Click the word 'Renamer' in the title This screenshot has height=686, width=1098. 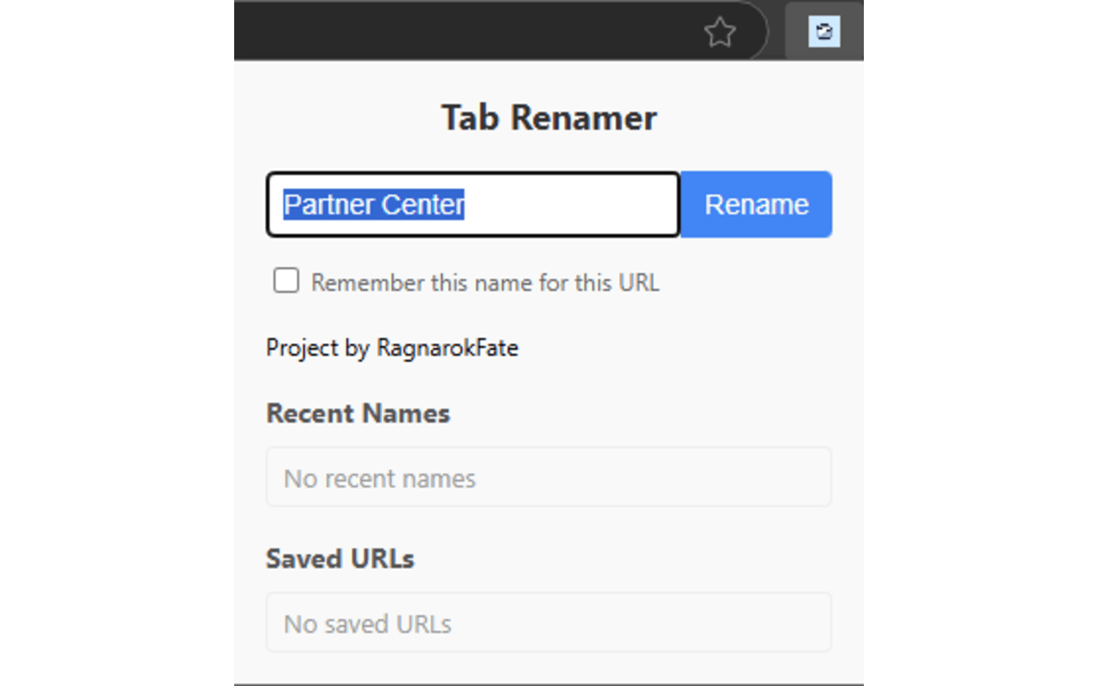[584, 117]
